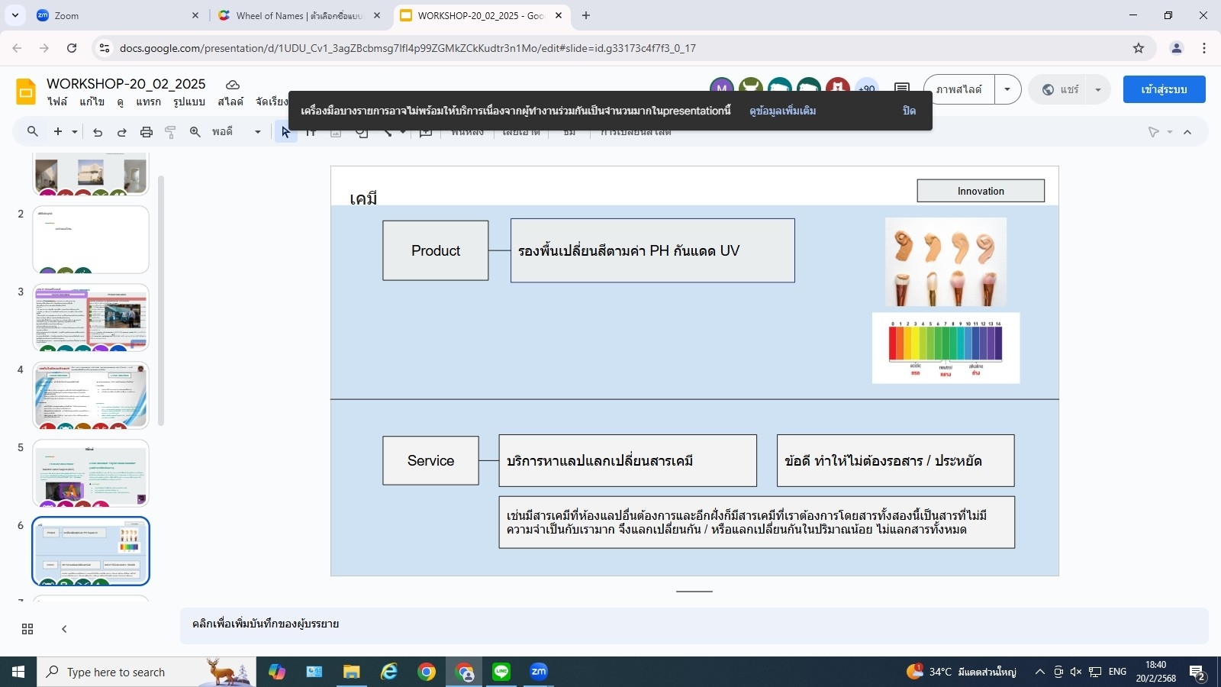
Task: Open the search menus magnifier tool
Action: point(33,132)
